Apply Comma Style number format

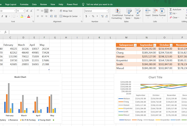97,16
